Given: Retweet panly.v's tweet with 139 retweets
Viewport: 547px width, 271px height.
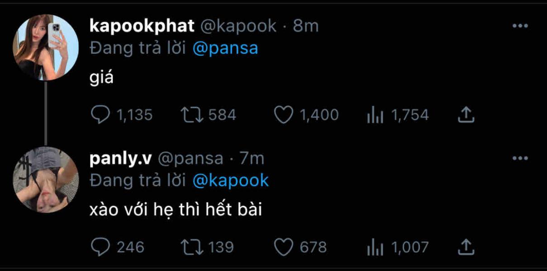Looking at the screenshot, I should (191, 247).
